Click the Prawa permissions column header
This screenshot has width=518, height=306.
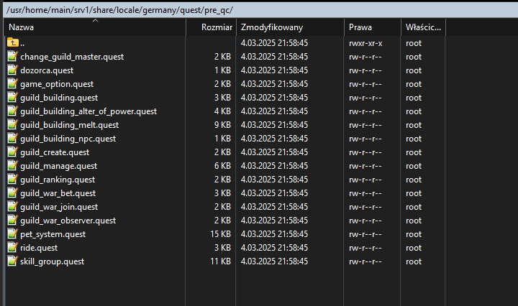(360, 27)
